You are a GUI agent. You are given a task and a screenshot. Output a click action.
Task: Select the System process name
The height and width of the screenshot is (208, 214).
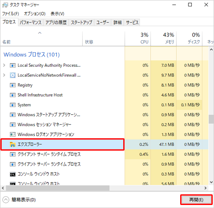point(24,105)
